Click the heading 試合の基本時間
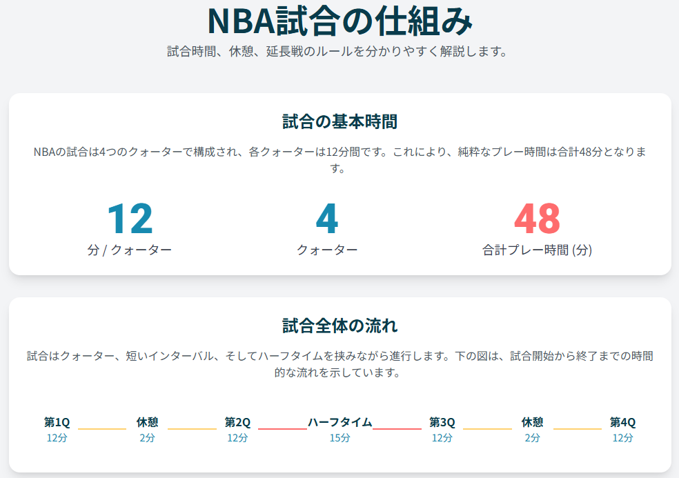The height and width of the screenshot is (478, 679). [x=340, y=121]
